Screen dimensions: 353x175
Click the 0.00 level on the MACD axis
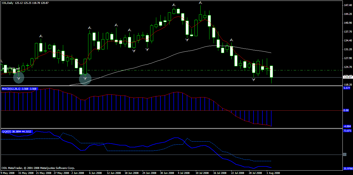point(346,110)
